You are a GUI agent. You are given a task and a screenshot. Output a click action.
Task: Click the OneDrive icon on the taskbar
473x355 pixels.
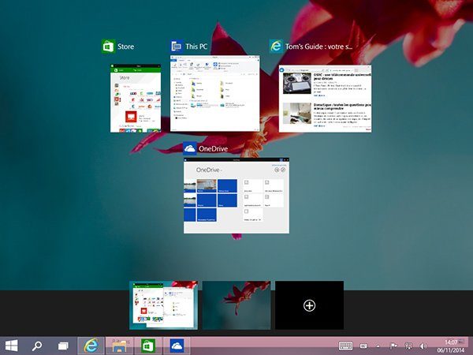pyautogui.click(x=177, y=346)
